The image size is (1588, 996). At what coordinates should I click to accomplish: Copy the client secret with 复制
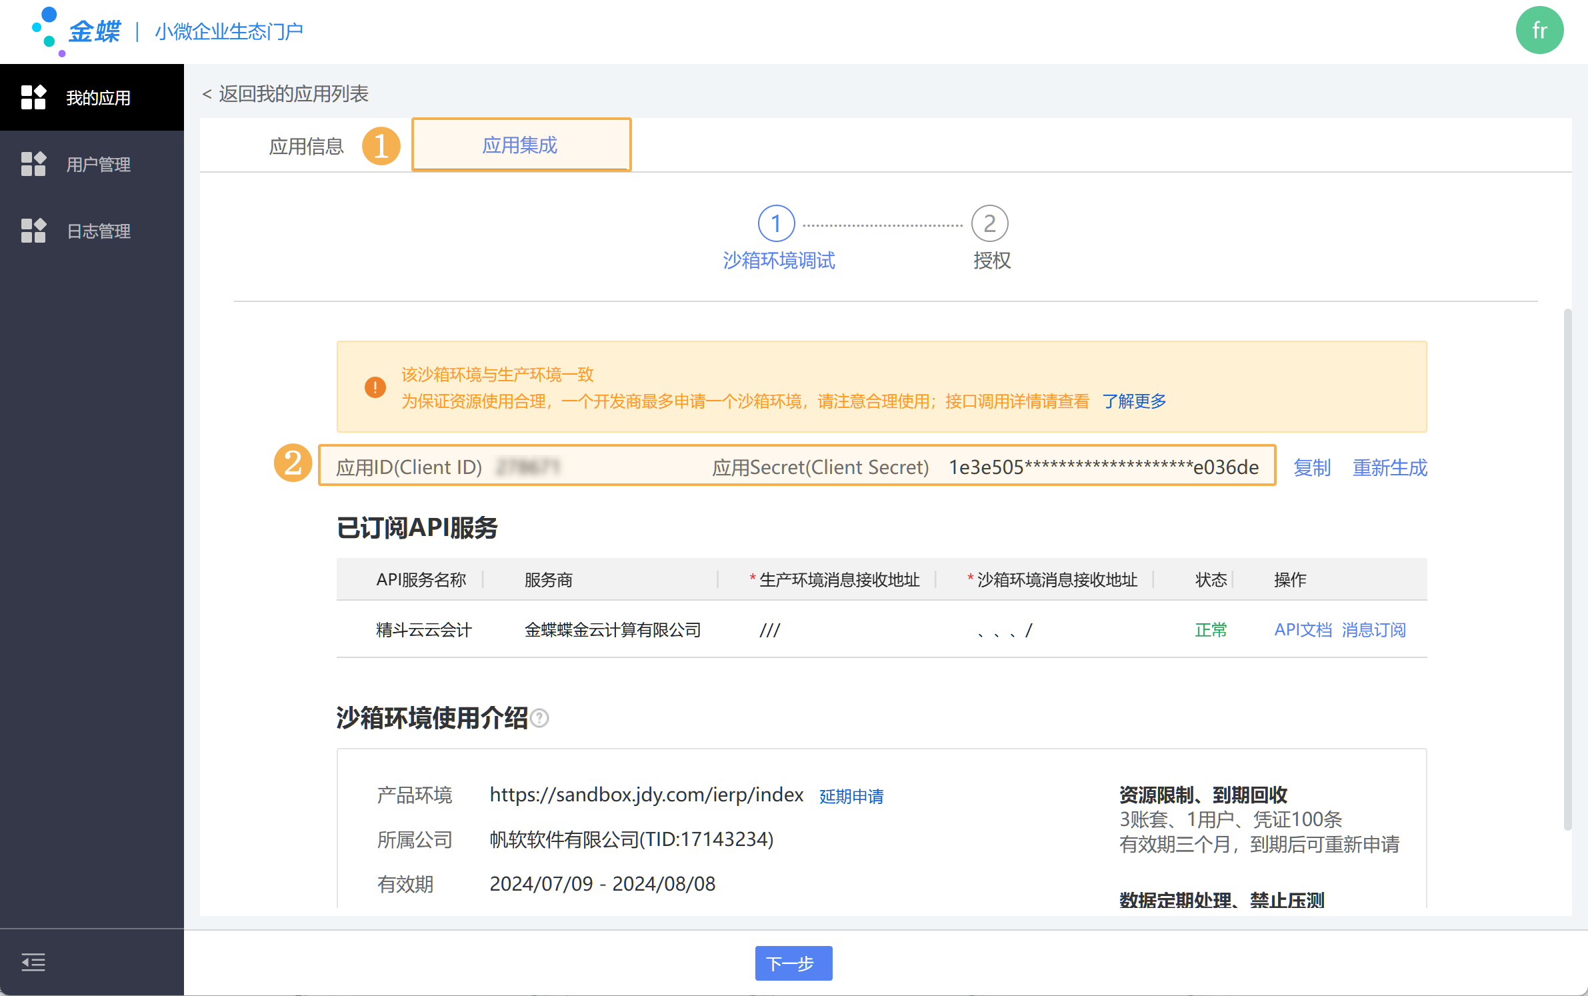(1311, 467)
